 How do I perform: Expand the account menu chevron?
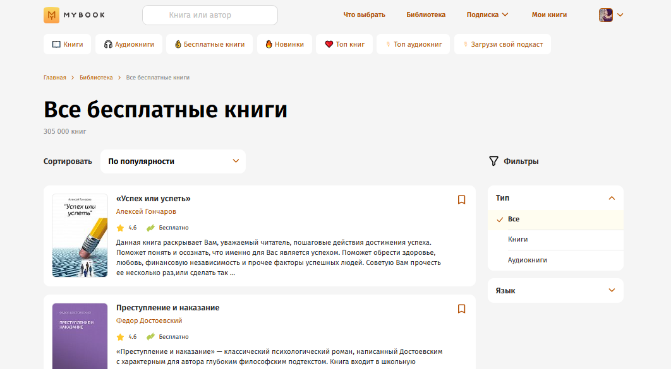click(620, 15)
